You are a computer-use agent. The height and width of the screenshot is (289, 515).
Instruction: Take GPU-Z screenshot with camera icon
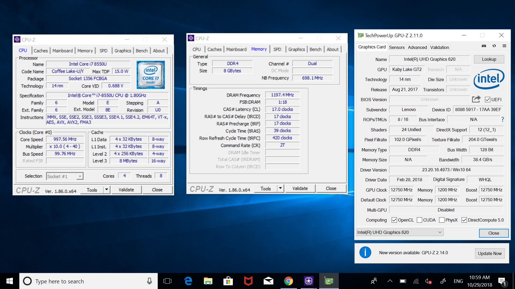click(484, 46)
